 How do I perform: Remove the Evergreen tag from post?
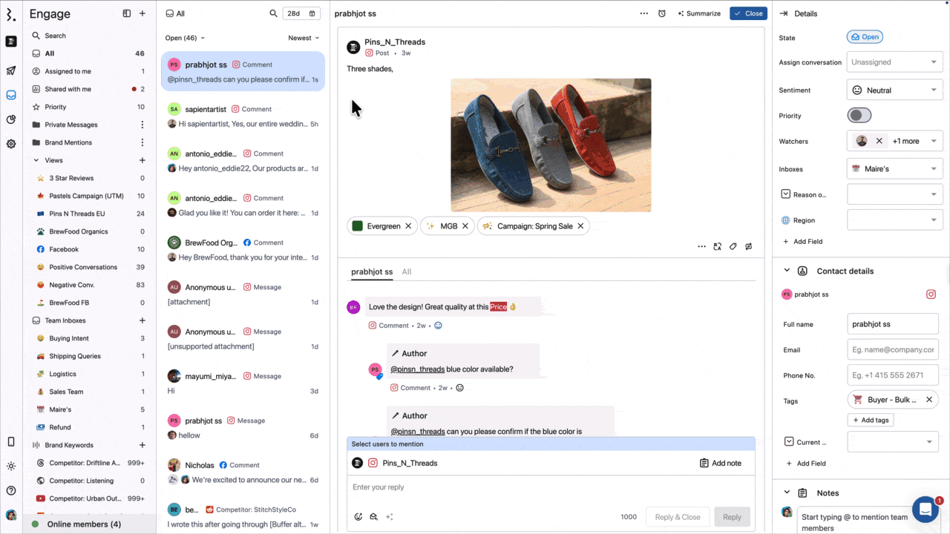click(408, 226)
